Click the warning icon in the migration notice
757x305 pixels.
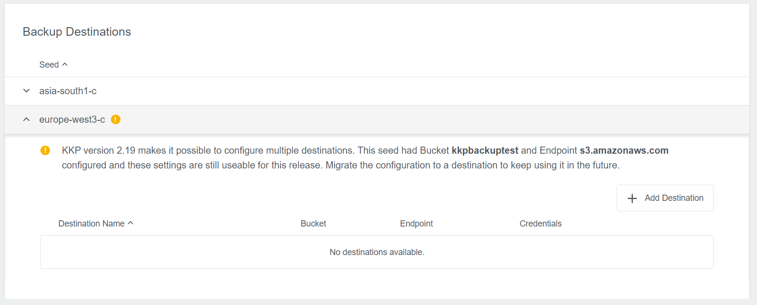point(46,150)
